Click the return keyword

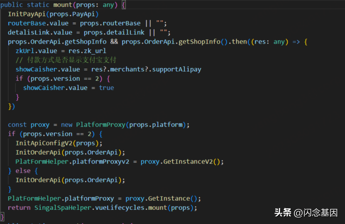19,207
